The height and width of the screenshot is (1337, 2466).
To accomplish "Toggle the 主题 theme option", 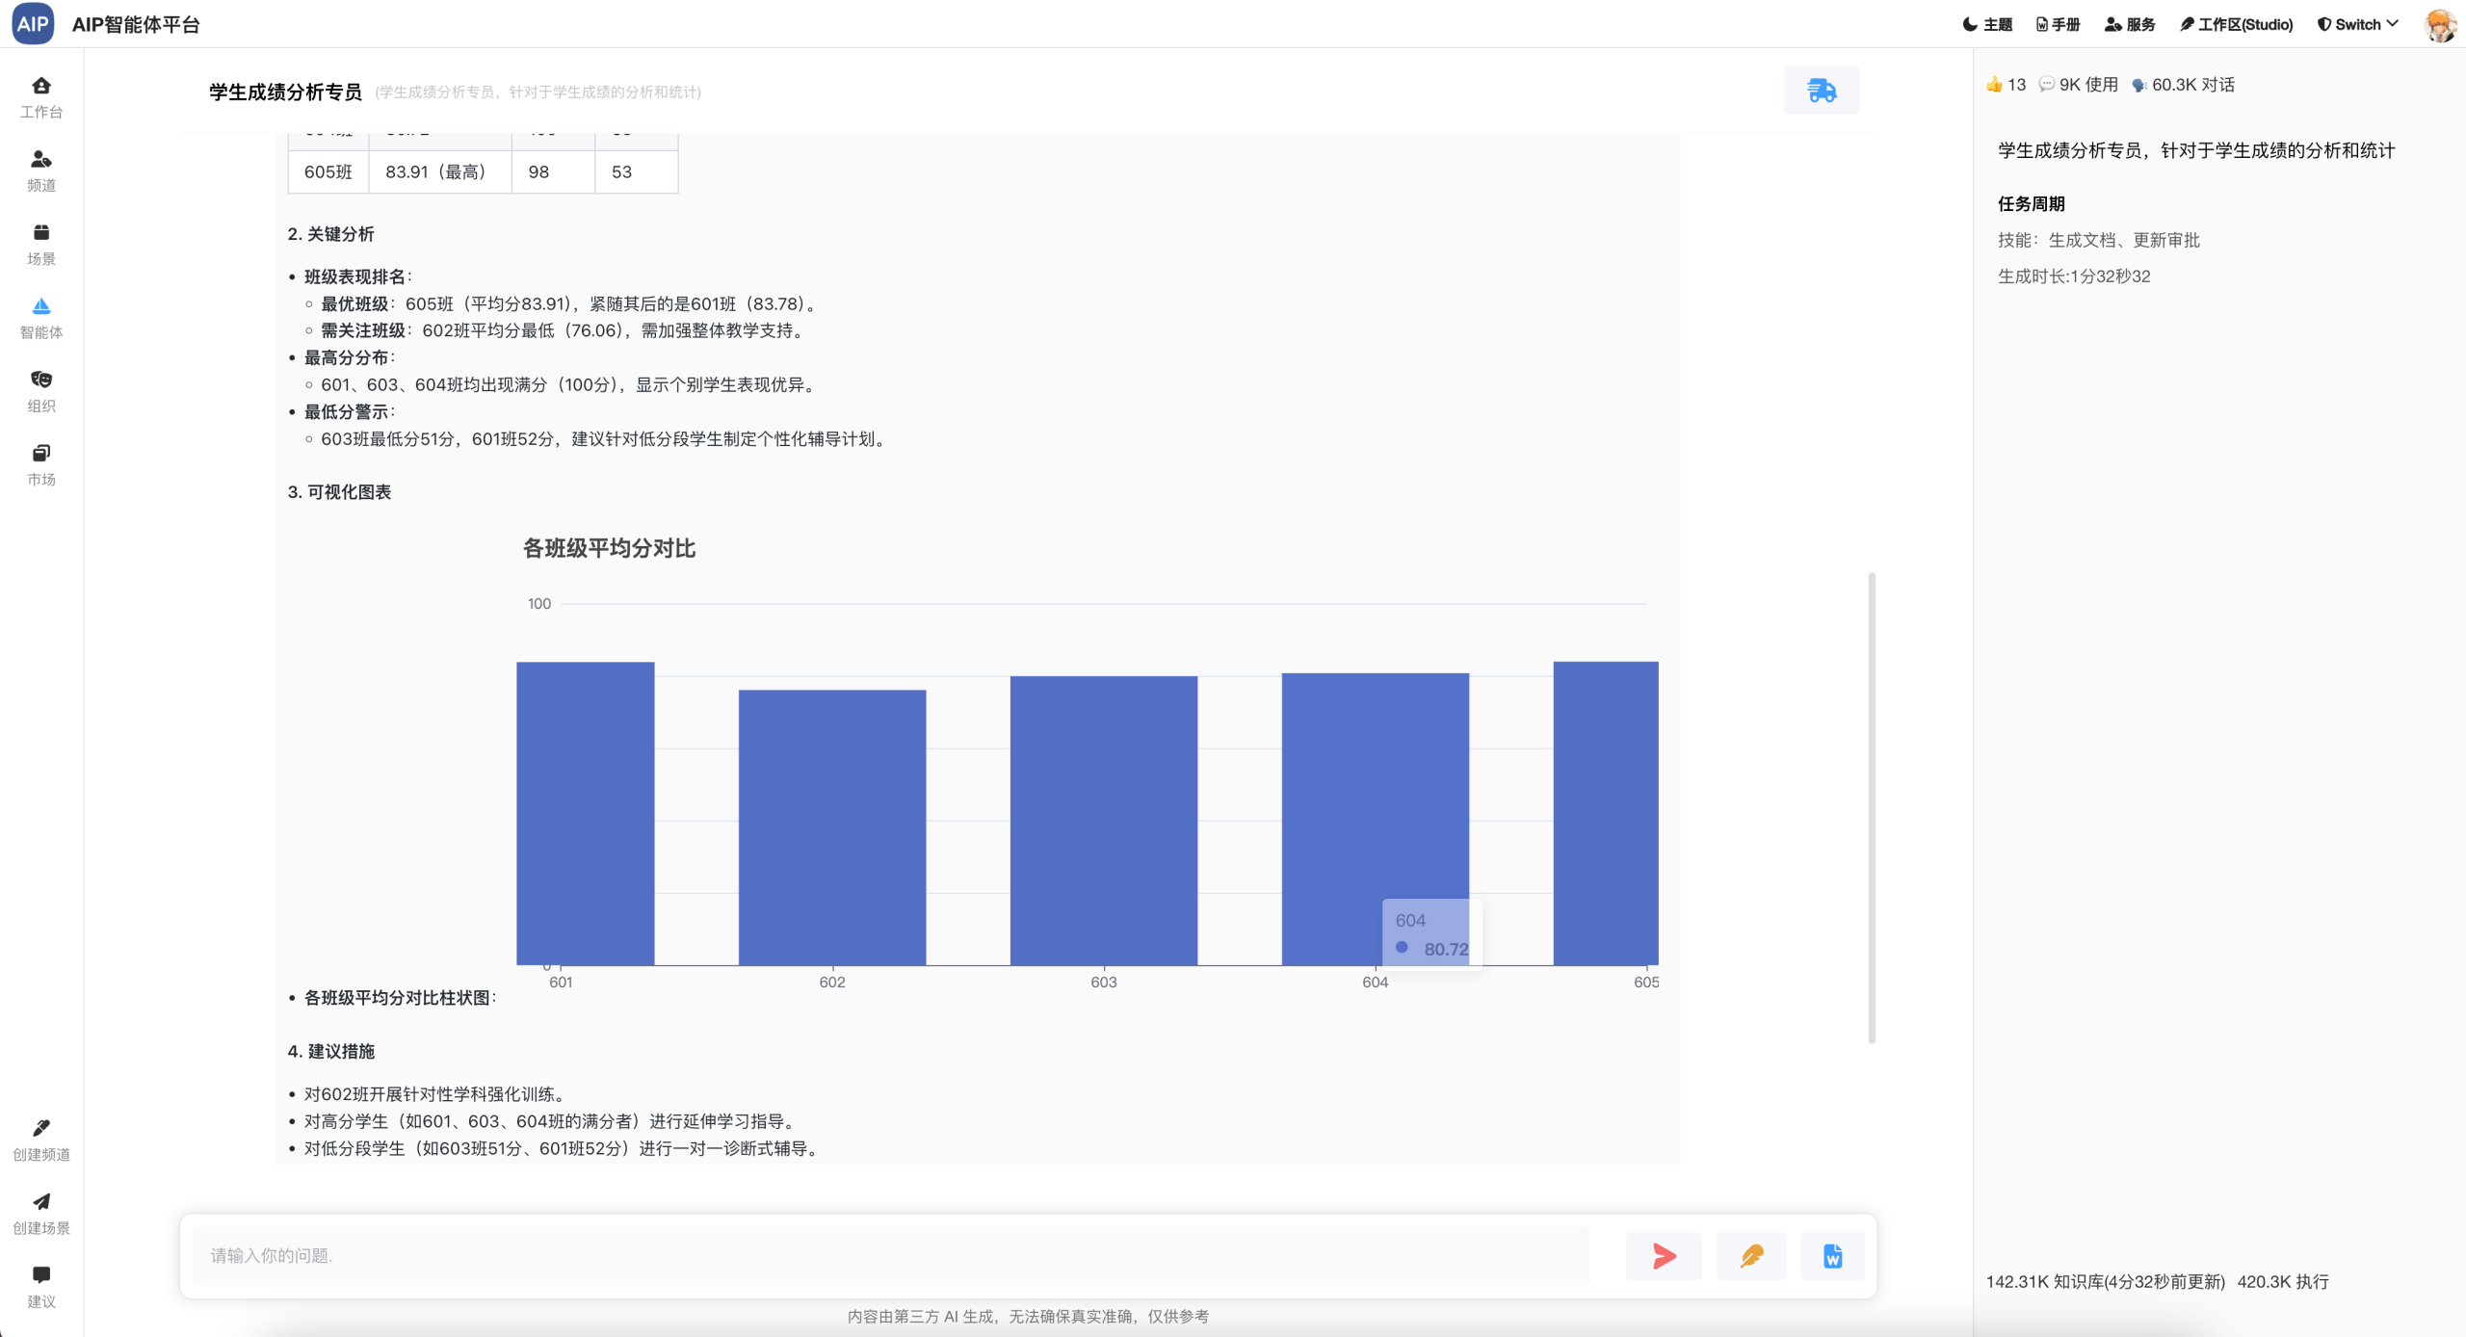I will [x=1987, y=24].
